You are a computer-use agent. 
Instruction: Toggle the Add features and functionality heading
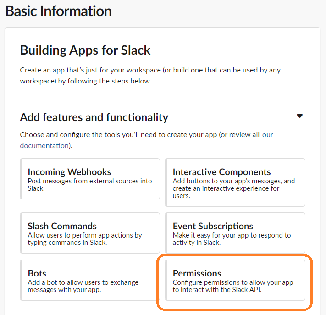(x=94, y=117)
